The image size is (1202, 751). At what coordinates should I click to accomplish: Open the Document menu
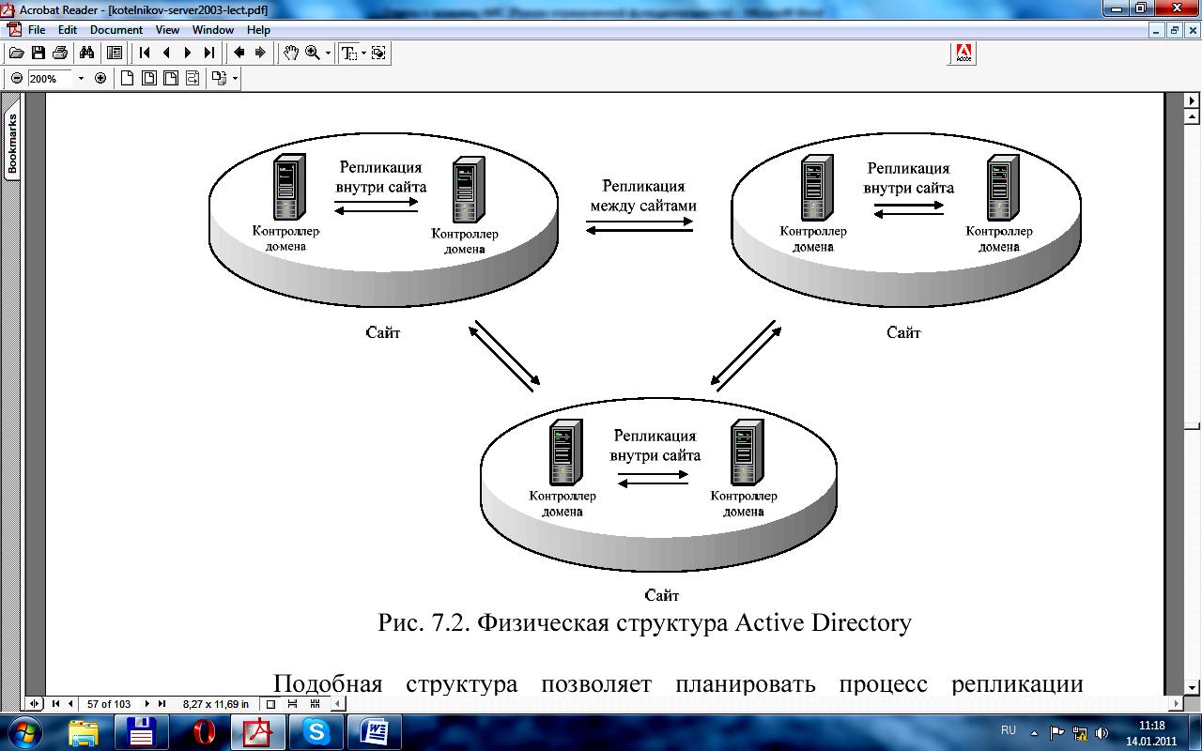tap(116, 30)
